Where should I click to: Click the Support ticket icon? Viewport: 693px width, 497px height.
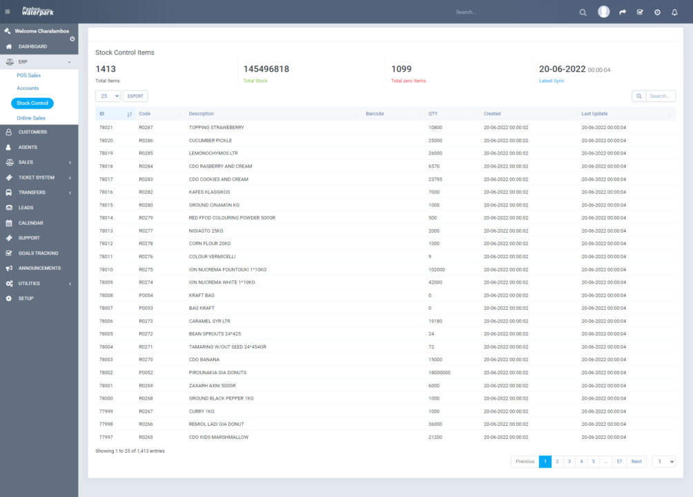(9, 238)
